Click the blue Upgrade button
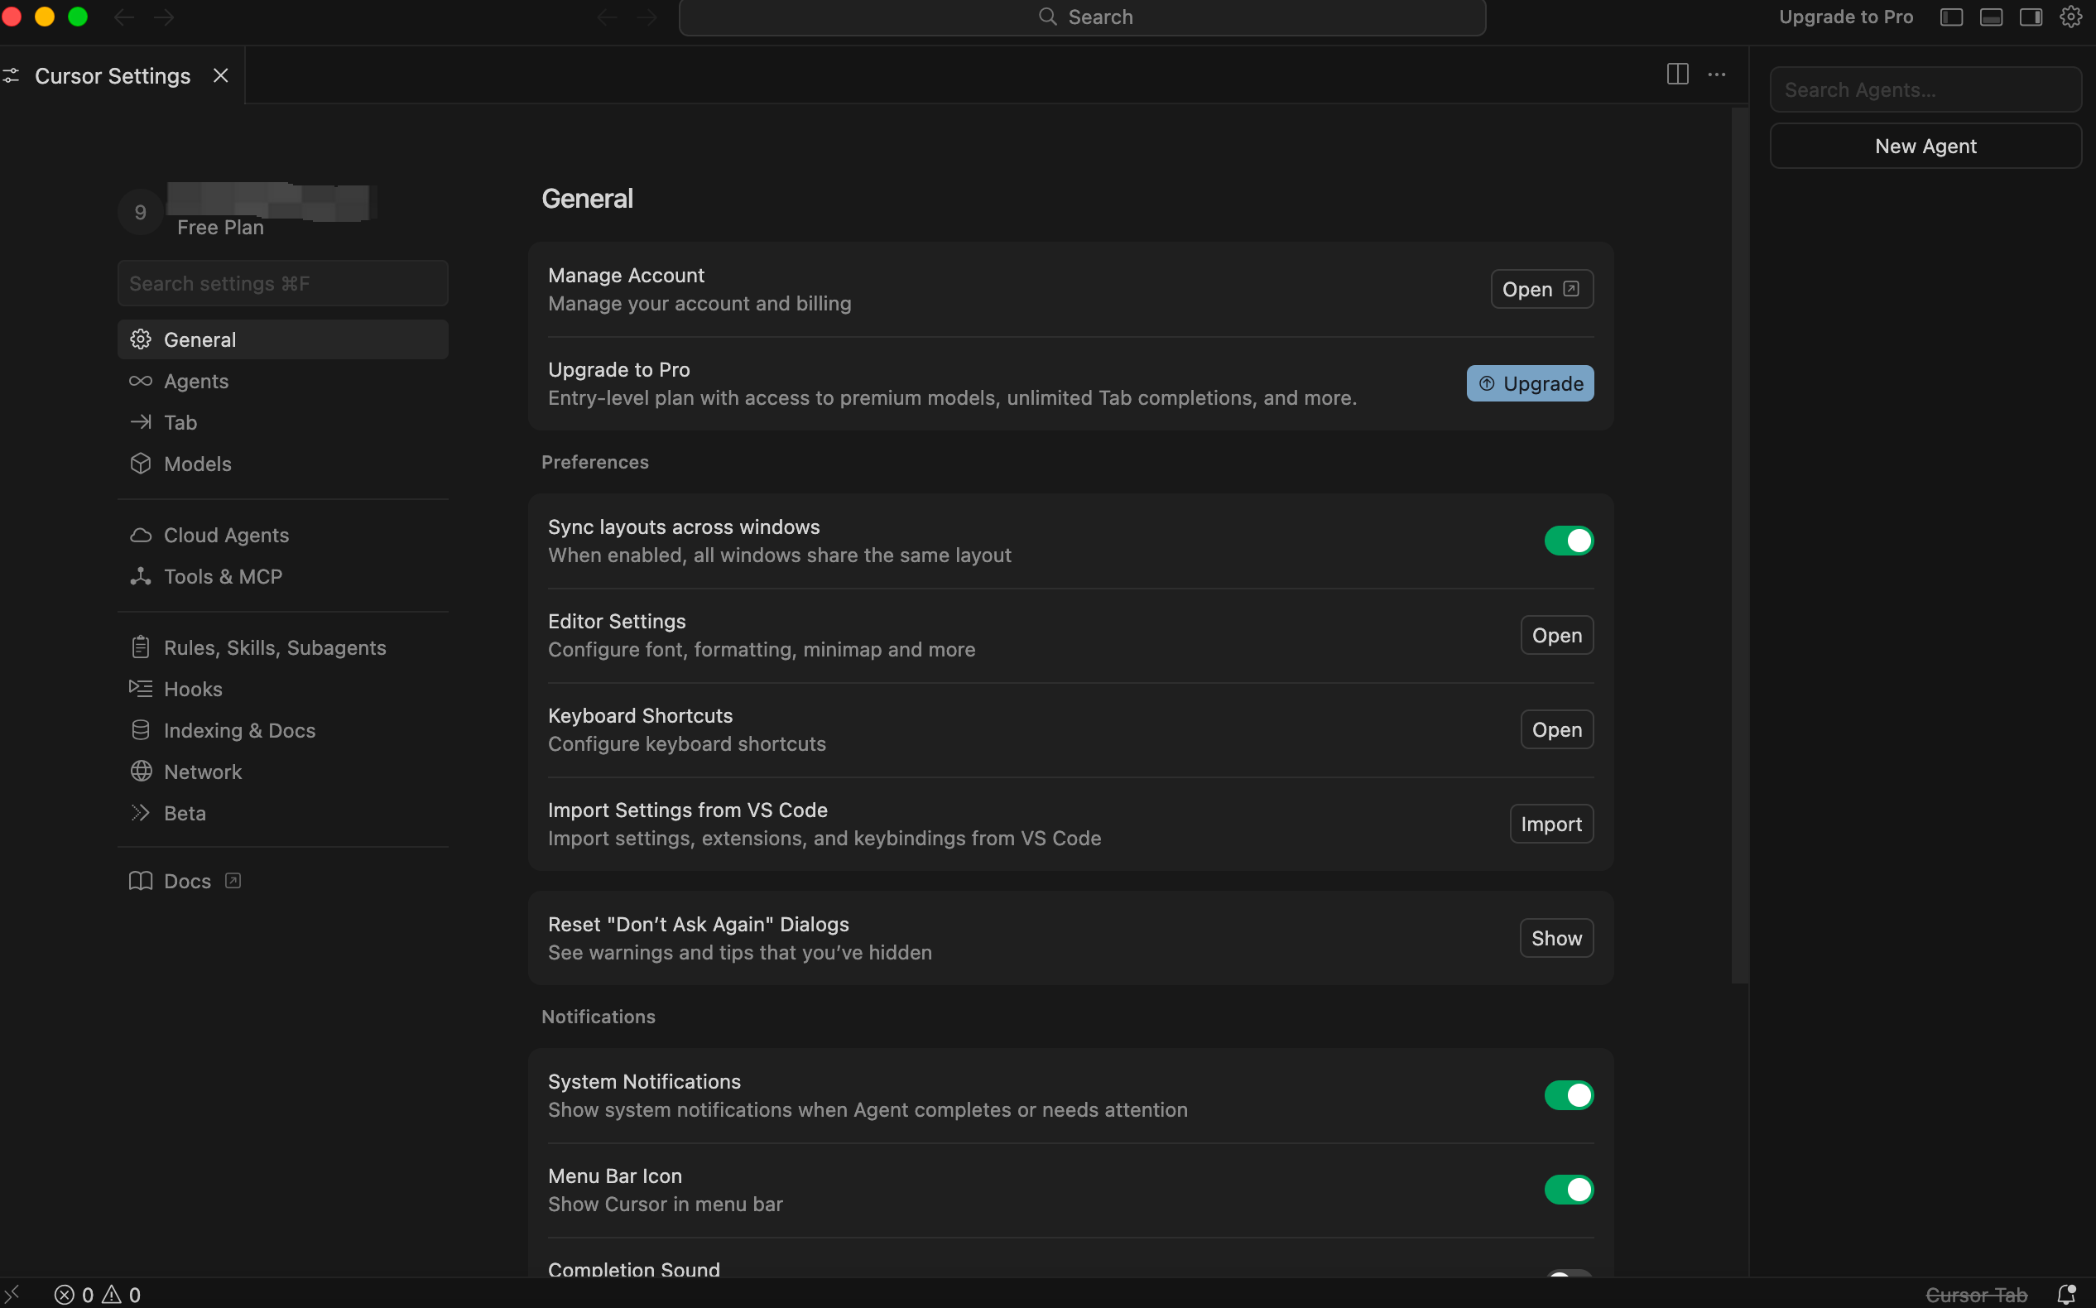 1530,383
